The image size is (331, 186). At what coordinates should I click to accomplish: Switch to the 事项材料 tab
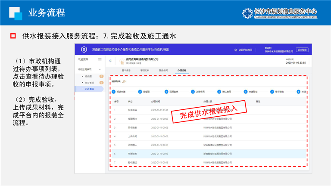145,70
